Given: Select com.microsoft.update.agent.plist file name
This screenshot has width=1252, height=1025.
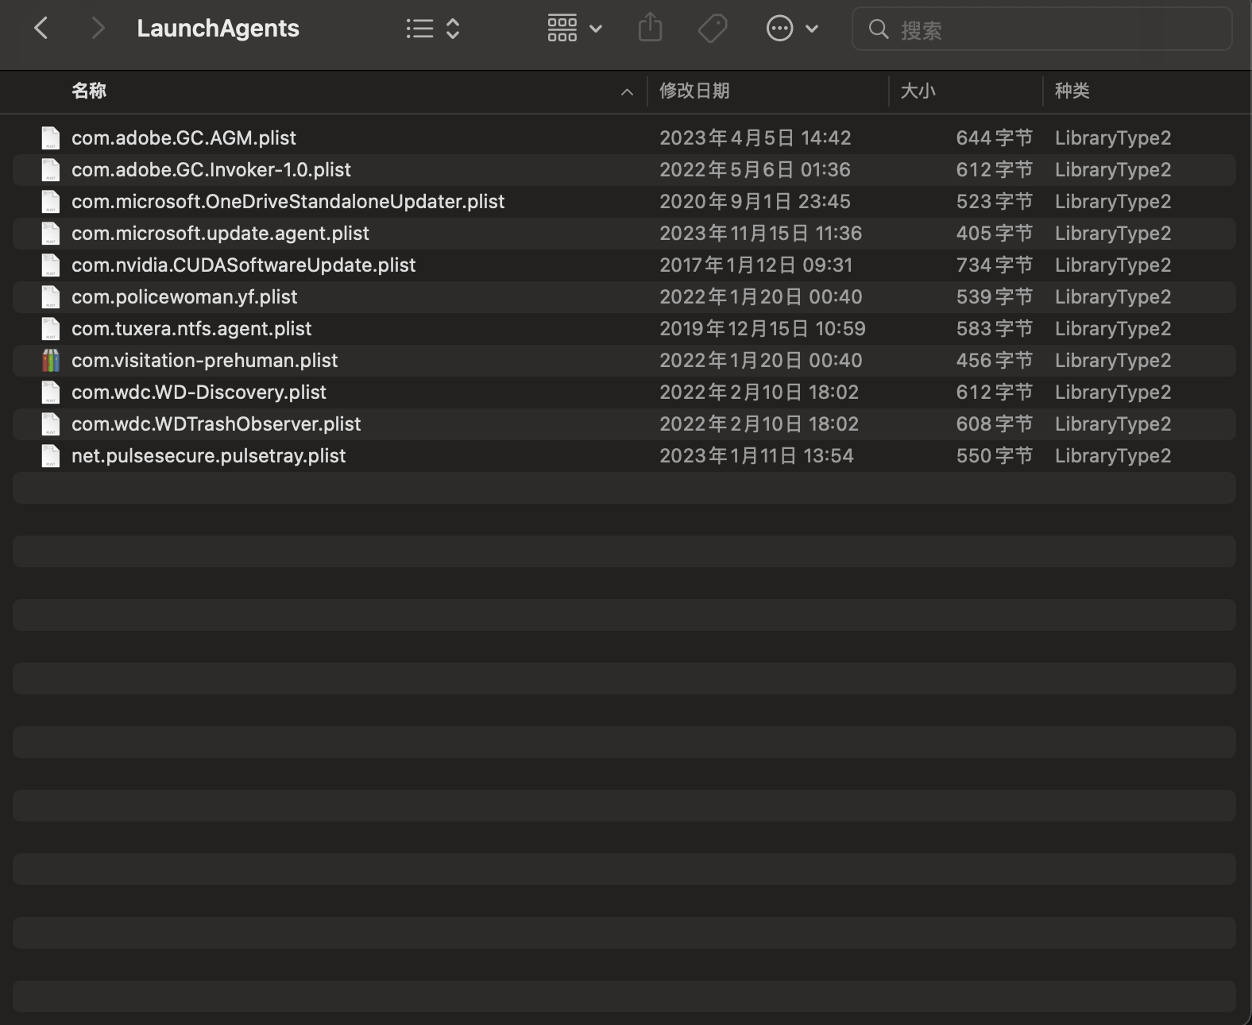Looking at the screenshot, I should click(220, 234).
